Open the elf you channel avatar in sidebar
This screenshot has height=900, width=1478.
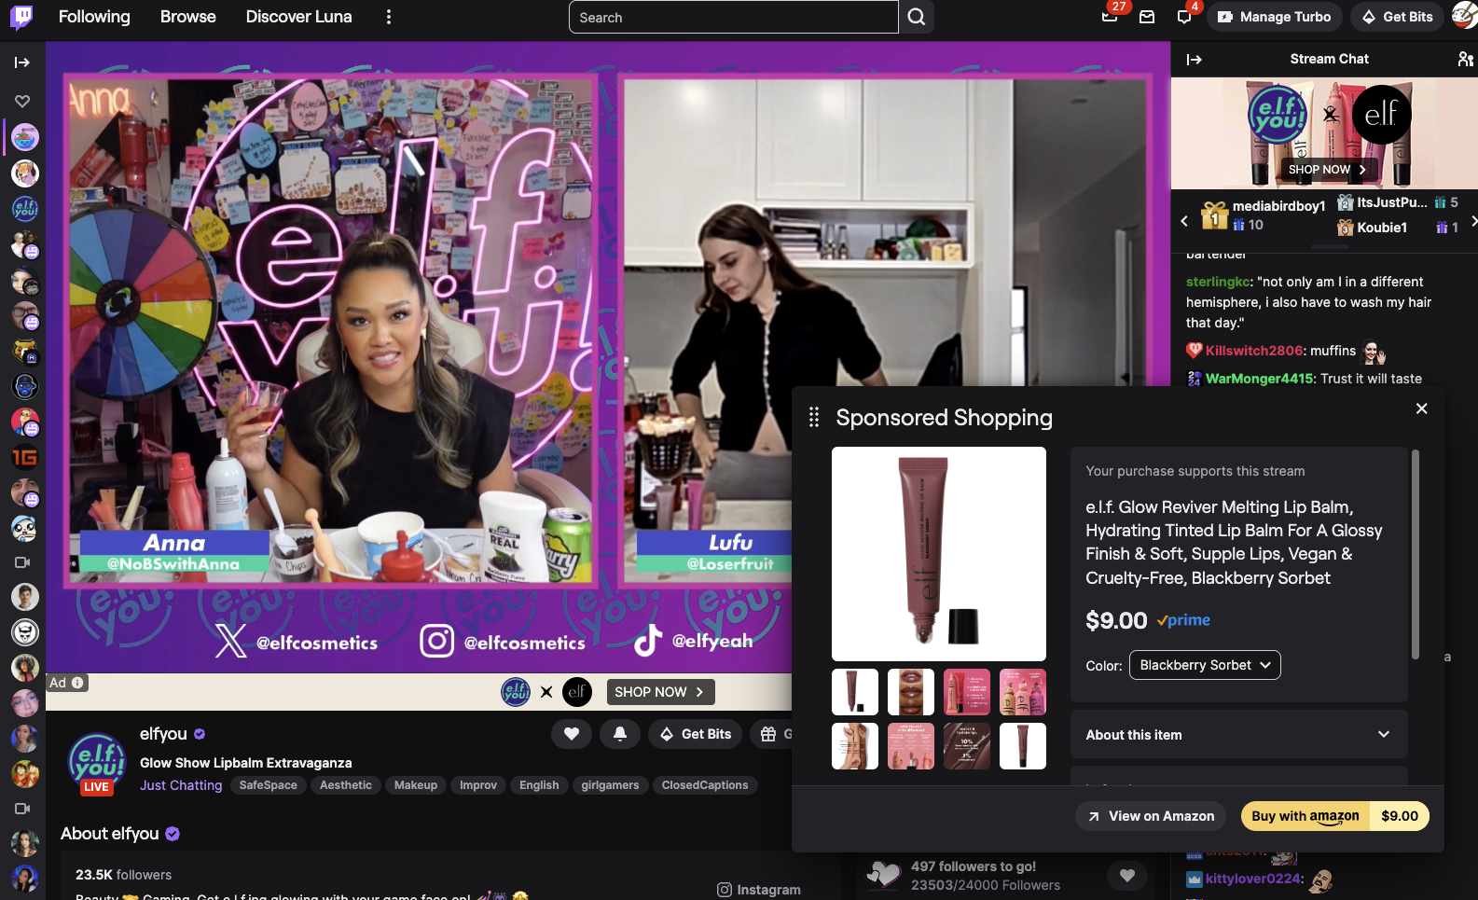click(x=24, y=209)
